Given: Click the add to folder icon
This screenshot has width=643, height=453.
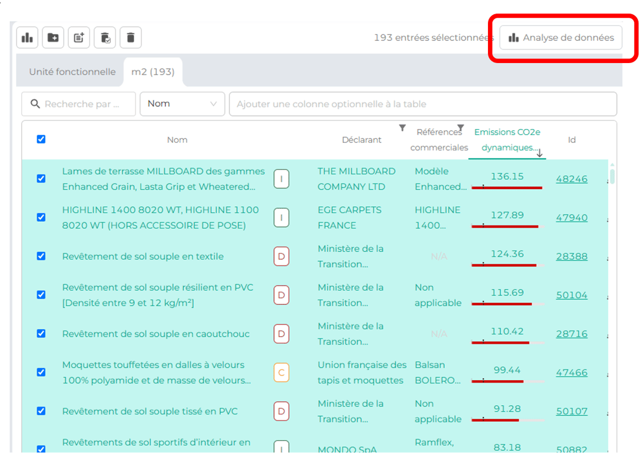Looking at the screenshot, I should (53, 38).
